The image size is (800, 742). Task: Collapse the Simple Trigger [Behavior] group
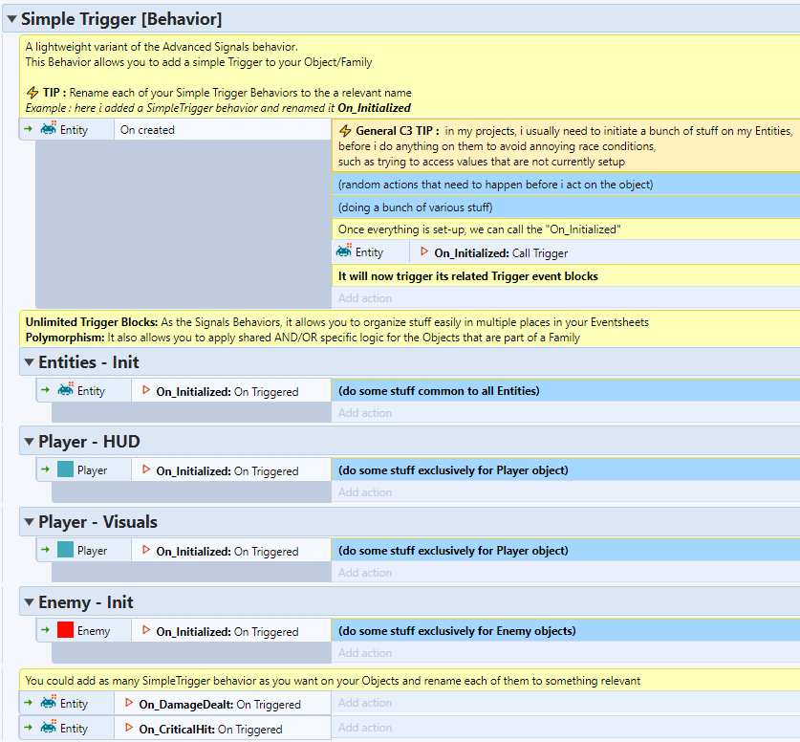(x=11, y=19)
